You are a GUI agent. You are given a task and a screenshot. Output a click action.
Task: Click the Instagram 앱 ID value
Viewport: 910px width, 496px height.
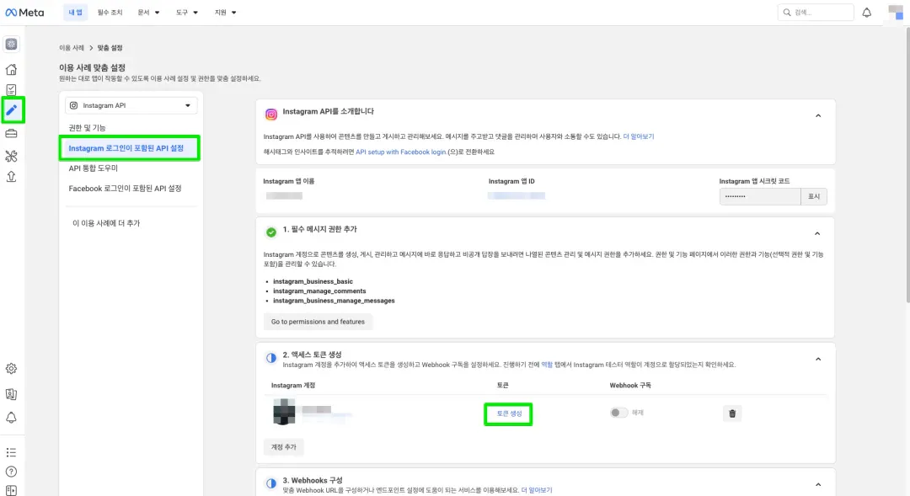[516, 196]
